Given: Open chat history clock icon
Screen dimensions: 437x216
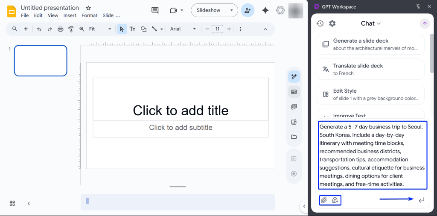Looking at the screenshot, I should (x=320, y=23).
